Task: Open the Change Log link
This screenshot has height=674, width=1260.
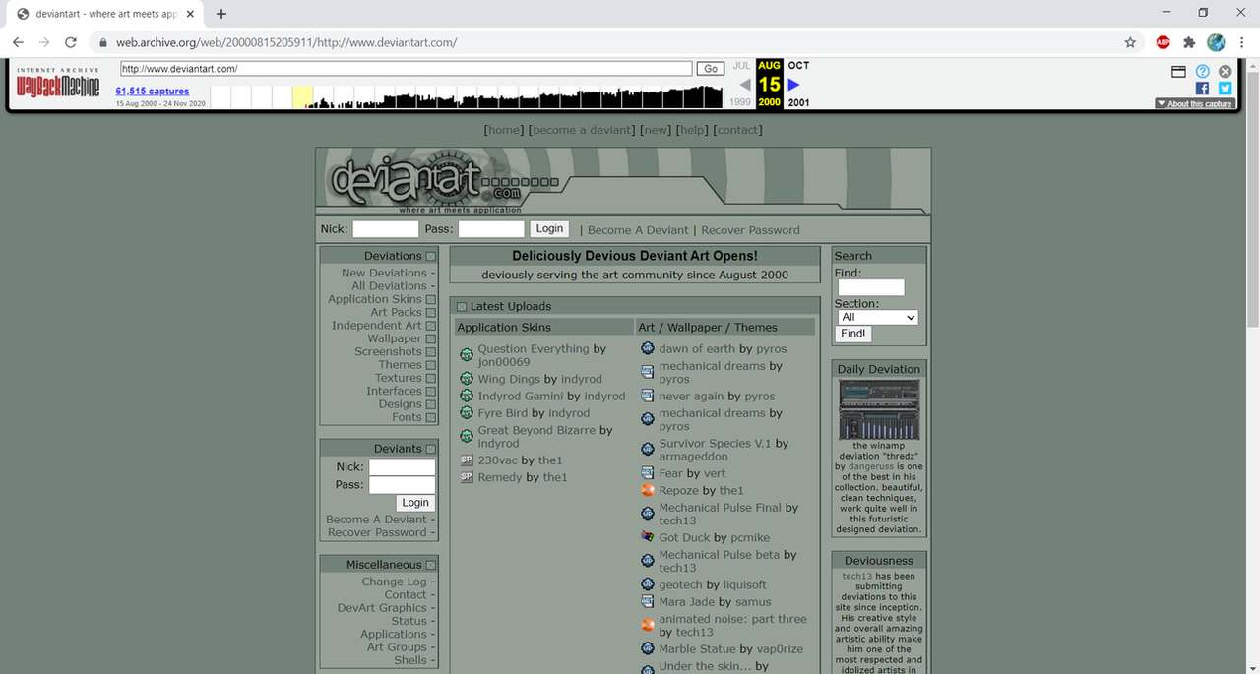Action: pyautogui.click(x=394, y=582)
